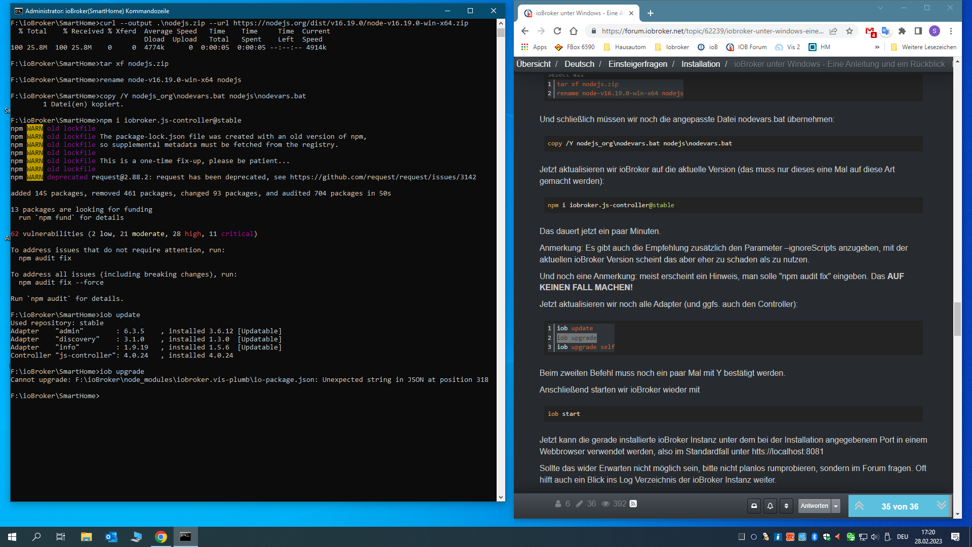The height and width of the screenshot is (547, 972).
Task: Open the Chrome home page button
Action: 574,31
